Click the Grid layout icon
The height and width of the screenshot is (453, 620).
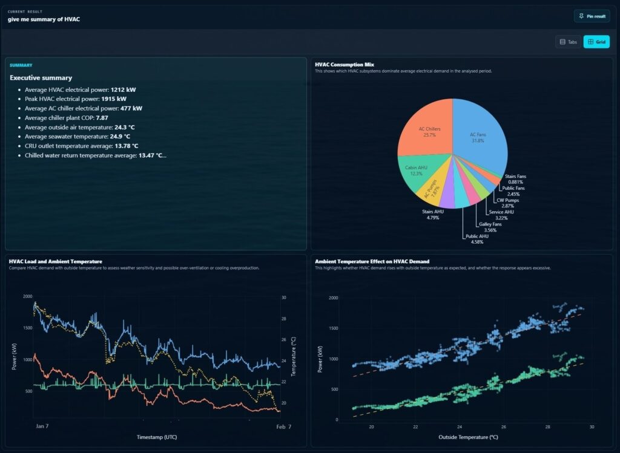tap(591, 42)
